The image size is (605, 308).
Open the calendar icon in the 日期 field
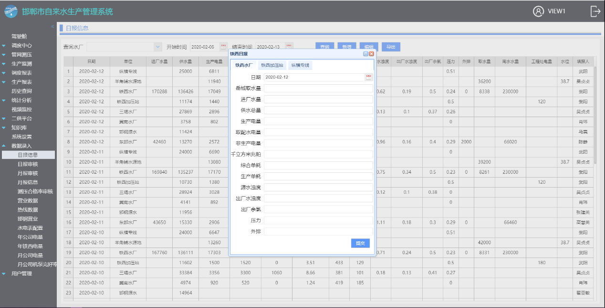pyautogui.click(x=368, y=77)
